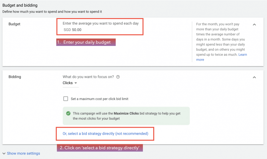Collapse the Budget section chevron
This screenshot has width=267, height=159.
tap(254, 25)
